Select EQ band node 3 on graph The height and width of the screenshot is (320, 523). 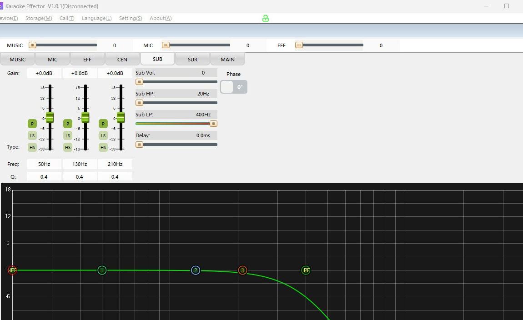click(242, 270)
